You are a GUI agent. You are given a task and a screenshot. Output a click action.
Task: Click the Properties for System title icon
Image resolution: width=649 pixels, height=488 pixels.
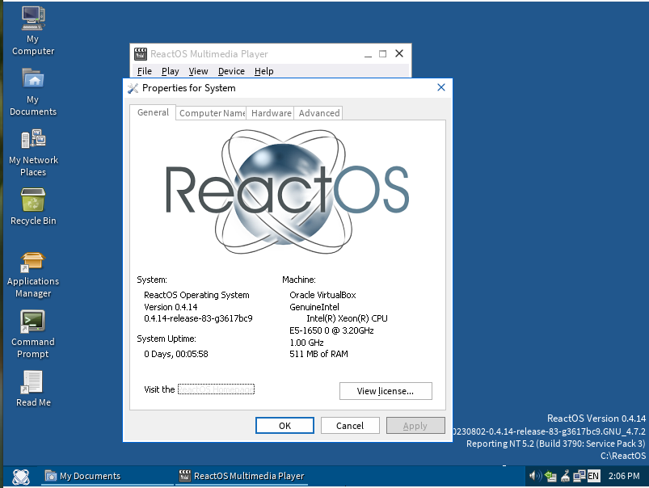133,88
